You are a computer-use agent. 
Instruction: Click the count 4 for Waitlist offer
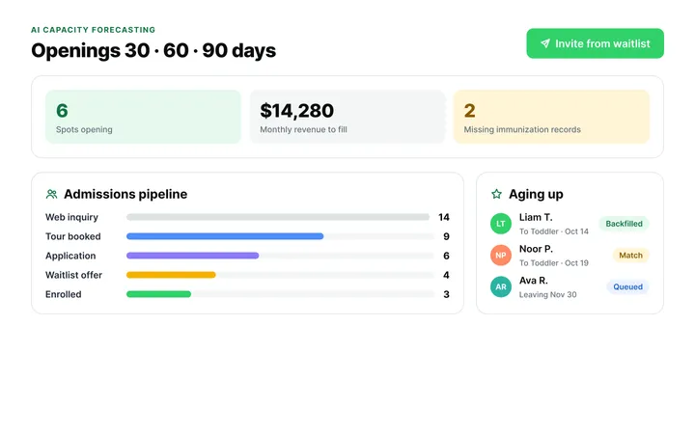click(x=446, y=275)
